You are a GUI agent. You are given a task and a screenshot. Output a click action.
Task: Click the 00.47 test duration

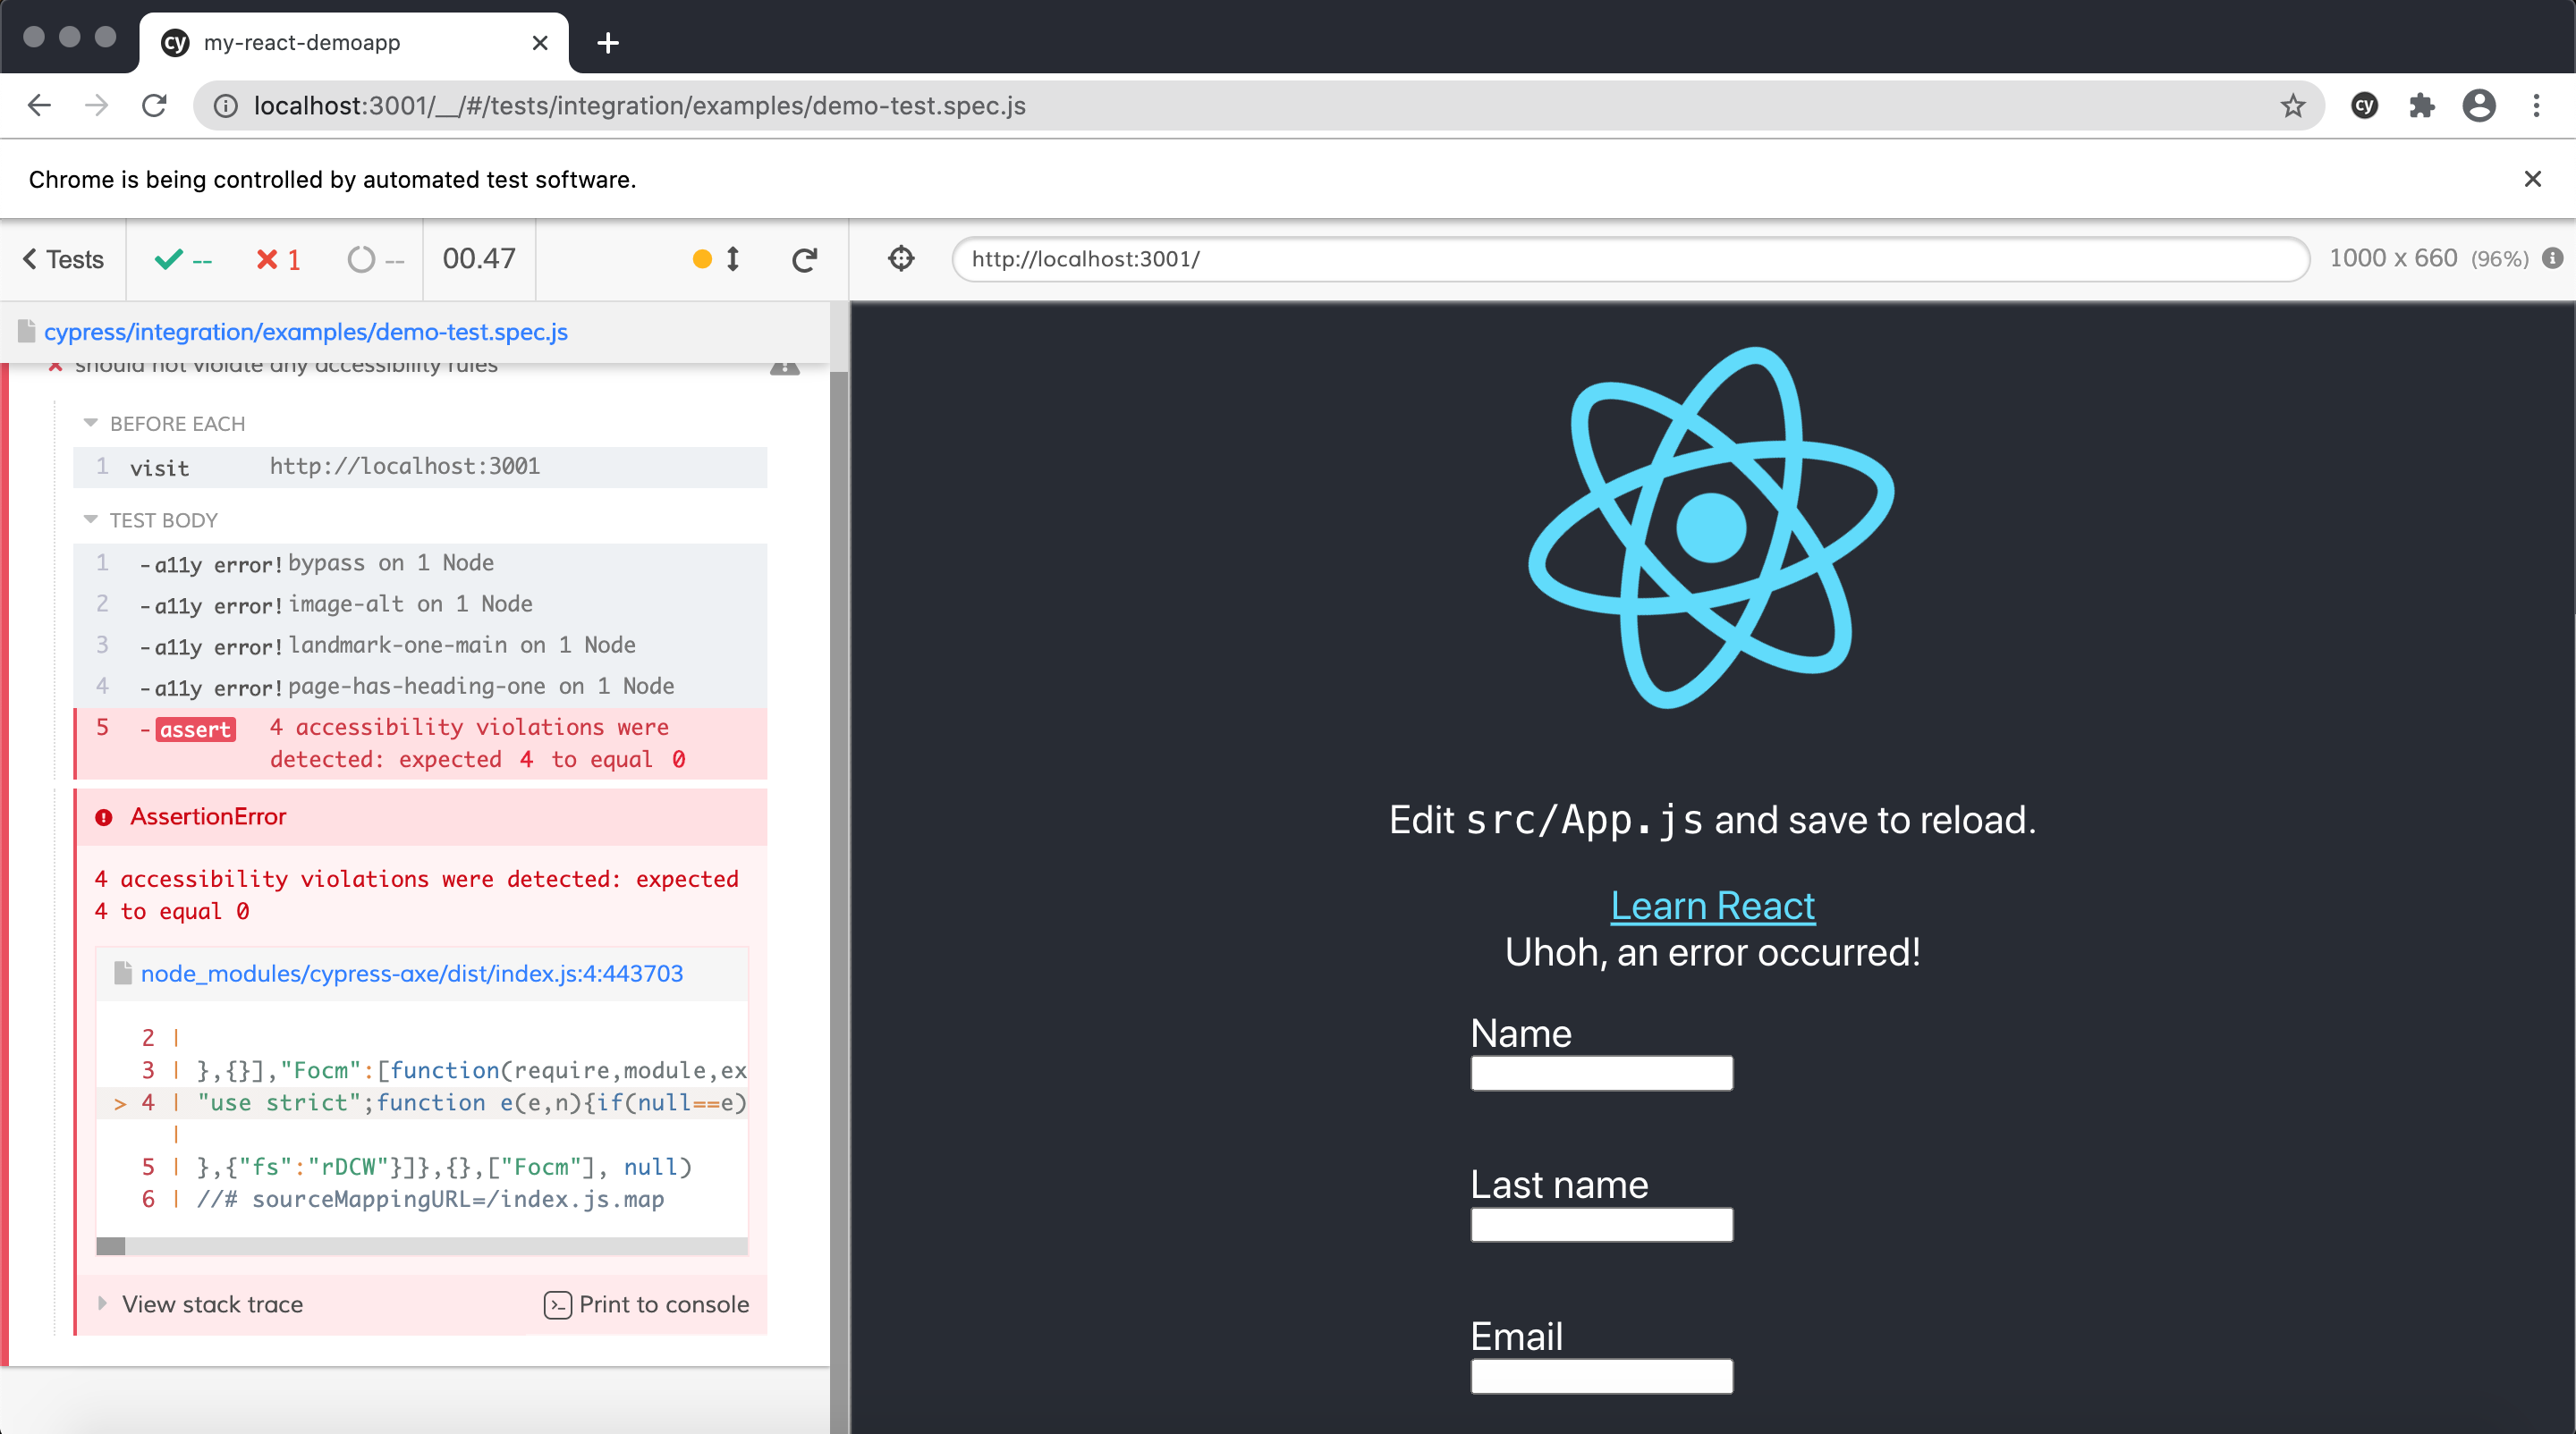479,259
